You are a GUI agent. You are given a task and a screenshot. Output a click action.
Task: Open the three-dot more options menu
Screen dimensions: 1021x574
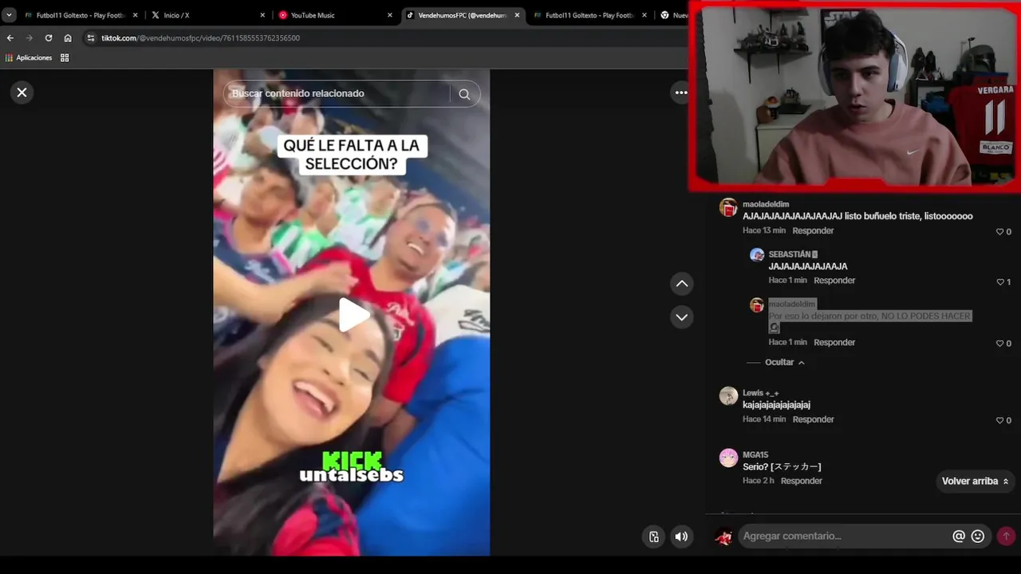(681, 92)
